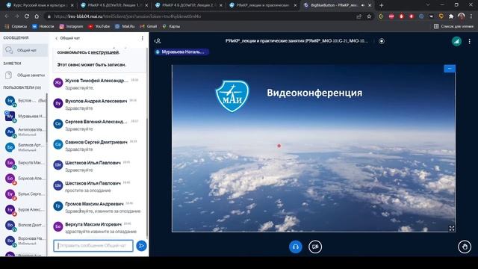The image size is (478, 269).
Task: Go back using chat header arrow
Action: (x=56, y=38)
